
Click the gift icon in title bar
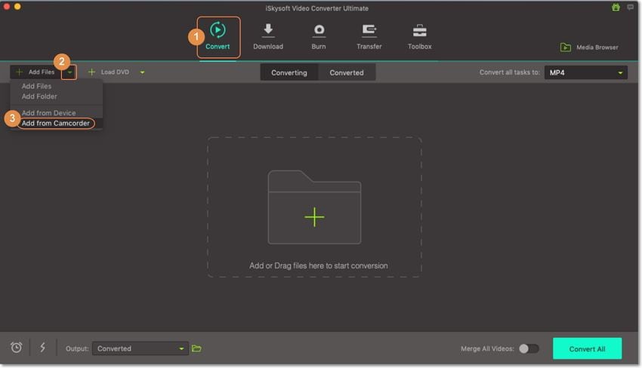[616, 7]
